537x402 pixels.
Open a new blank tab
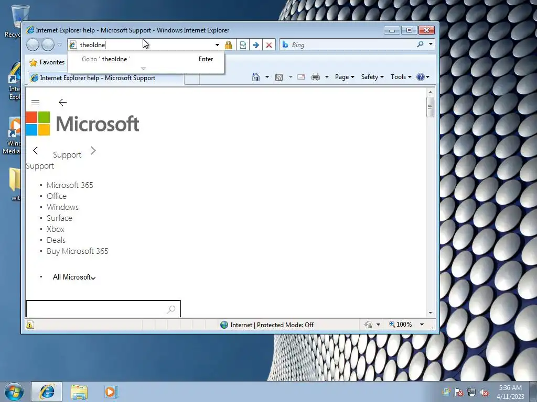point(192,79)
